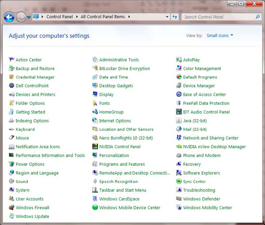Viewport: 265px width, 225px height.
Task: Open the View by Small icons dropdown
Action: (x=220, y=36)
